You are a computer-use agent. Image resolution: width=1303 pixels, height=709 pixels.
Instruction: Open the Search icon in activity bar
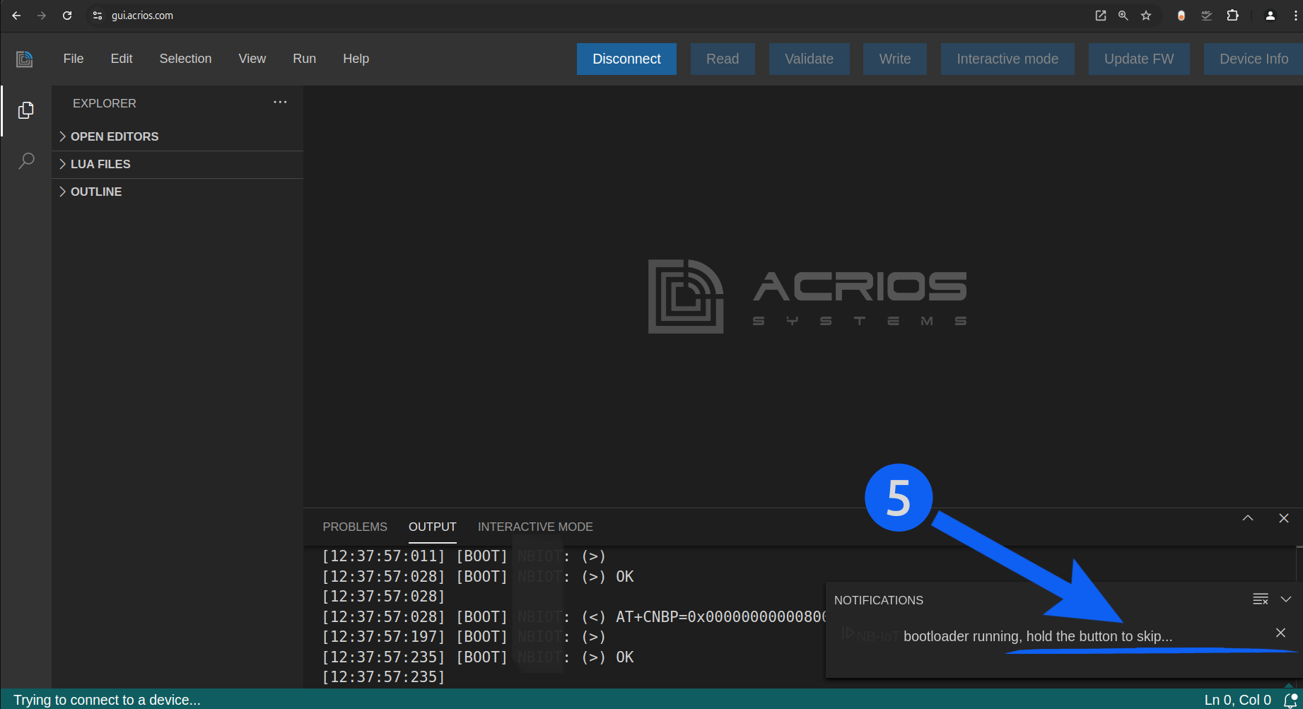26,161
